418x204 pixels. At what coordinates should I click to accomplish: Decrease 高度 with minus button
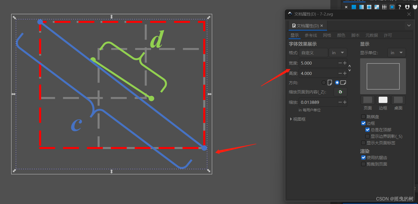pos(340,73)
